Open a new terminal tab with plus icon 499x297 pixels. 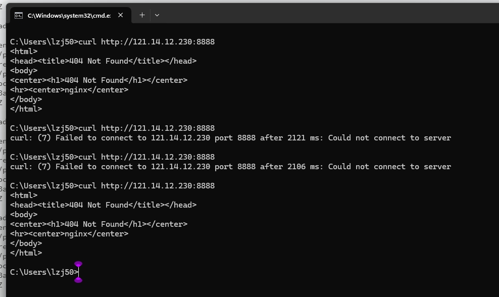(x=142, y=15)
